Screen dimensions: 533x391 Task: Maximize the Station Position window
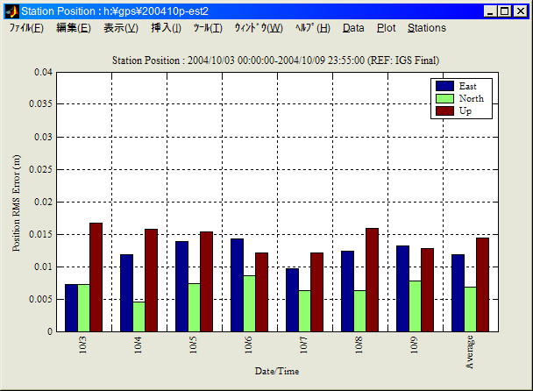tap(505, 11)
